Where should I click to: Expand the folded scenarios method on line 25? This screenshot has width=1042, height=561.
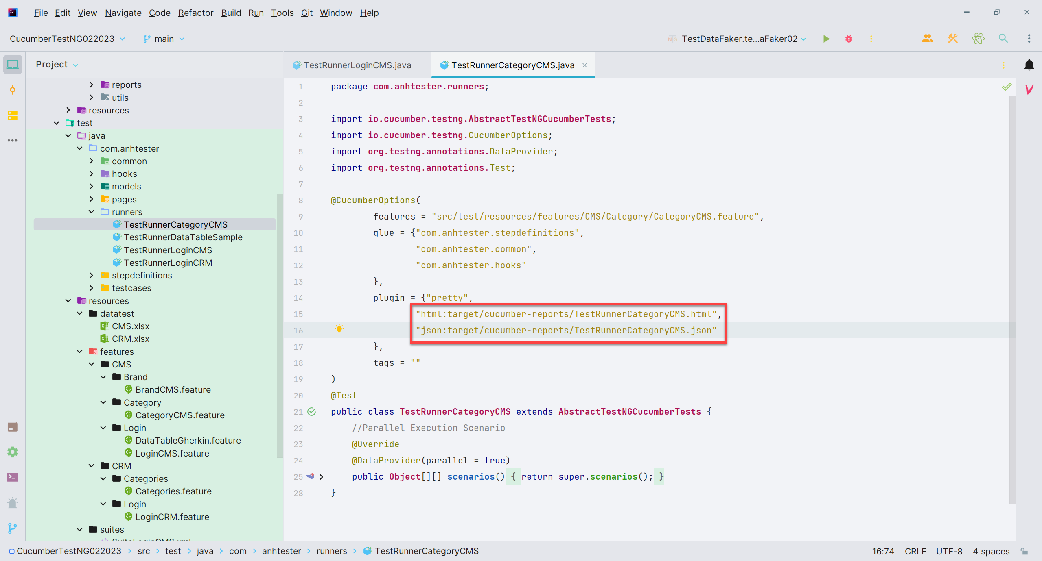pos(322,476)
